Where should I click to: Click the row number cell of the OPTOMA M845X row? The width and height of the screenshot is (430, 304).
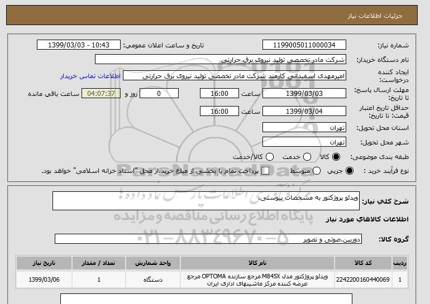[x=400, y=279]
